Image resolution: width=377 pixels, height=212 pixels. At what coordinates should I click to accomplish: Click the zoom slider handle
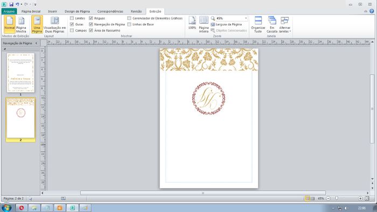click(337, 199)
